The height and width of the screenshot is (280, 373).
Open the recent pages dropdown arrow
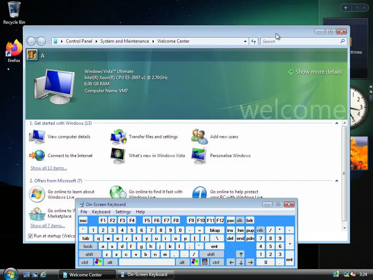pyautogui.click(x=48, y=42)
